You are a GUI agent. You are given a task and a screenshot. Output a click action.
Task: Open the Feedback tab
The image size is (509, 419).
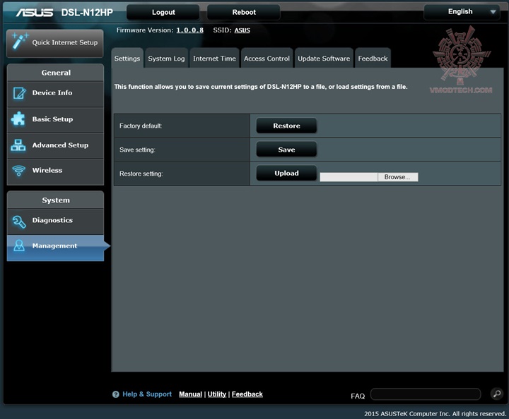373,59
